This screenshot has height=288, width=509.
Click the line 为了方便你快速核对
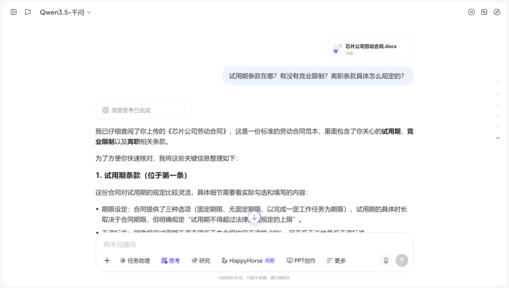click(167, 158)
